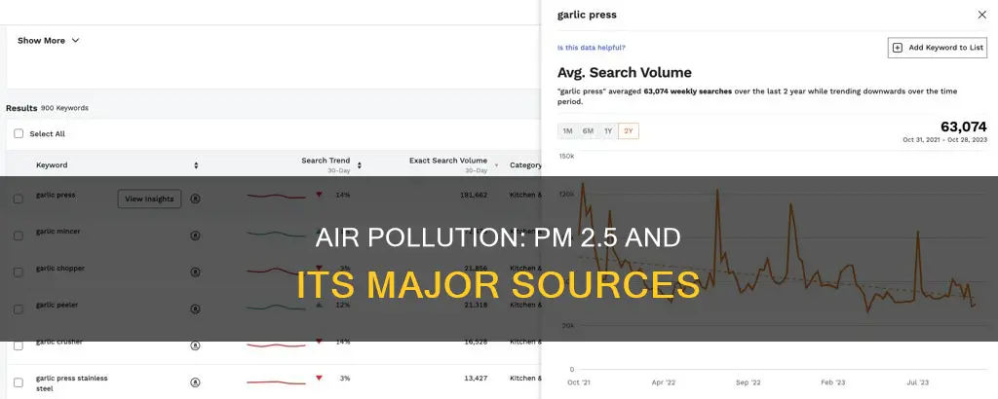Expand the Show More section

tap(49, 41)
